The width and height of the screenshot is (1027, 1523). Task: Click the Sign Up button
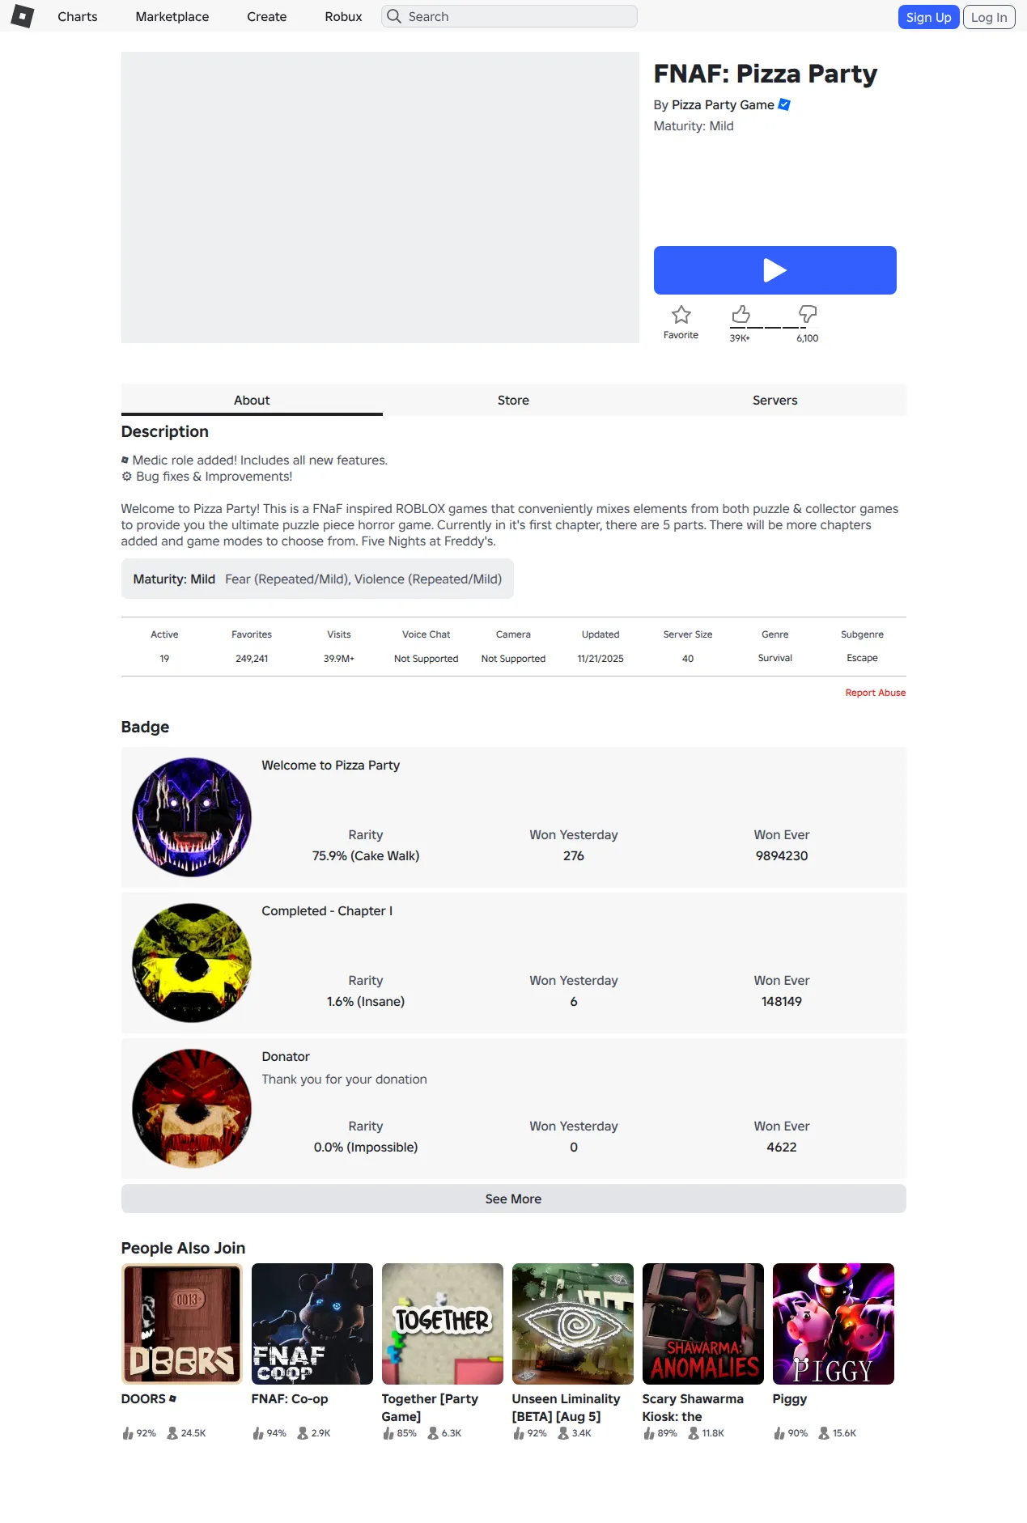click(928, 17)
